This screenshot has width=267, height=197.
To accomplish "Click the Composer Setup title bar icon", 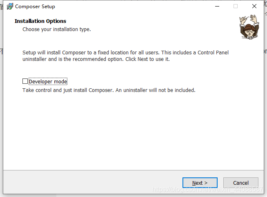I will 10,6.
